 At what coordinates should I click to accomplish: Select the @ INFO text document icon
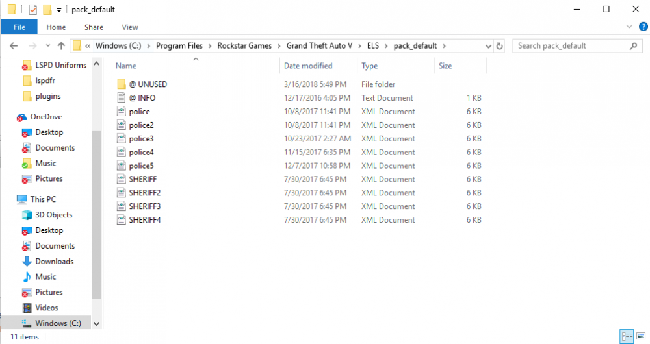click(x=121, y=98)
